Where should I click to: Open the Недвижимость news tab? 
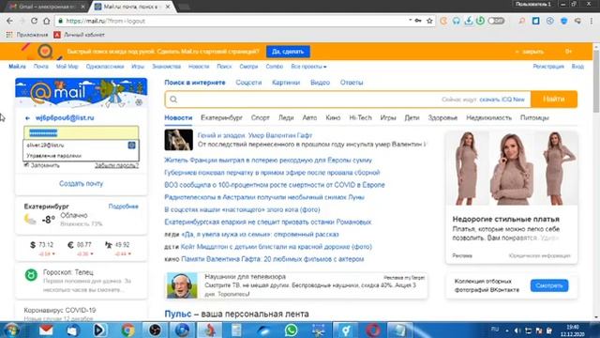[488, 117]
